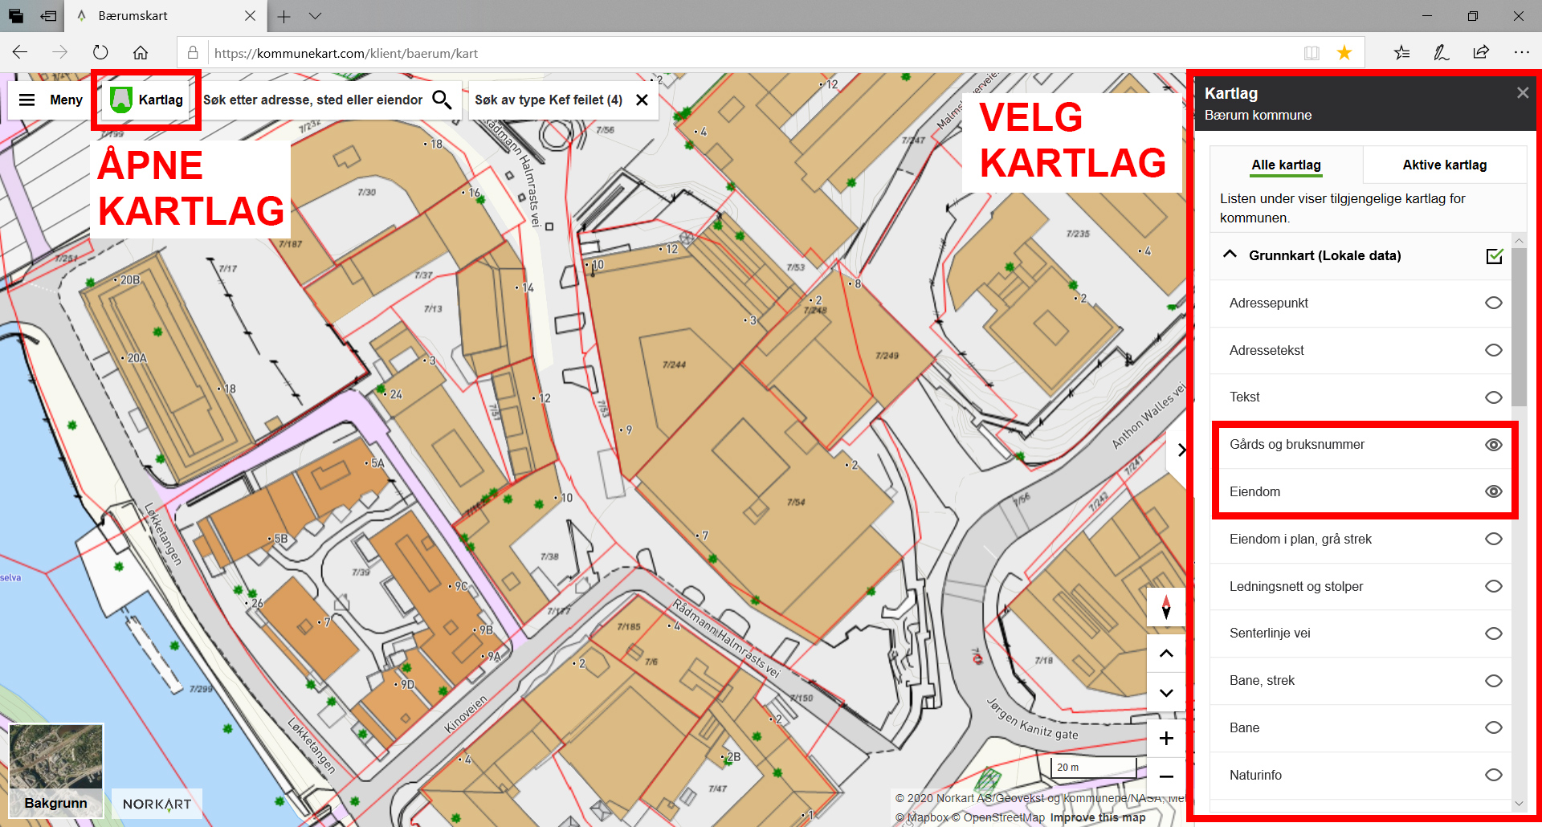1542x827 pixels.
Task: Tilt map down with chevron button
Action: (1166, 692)
